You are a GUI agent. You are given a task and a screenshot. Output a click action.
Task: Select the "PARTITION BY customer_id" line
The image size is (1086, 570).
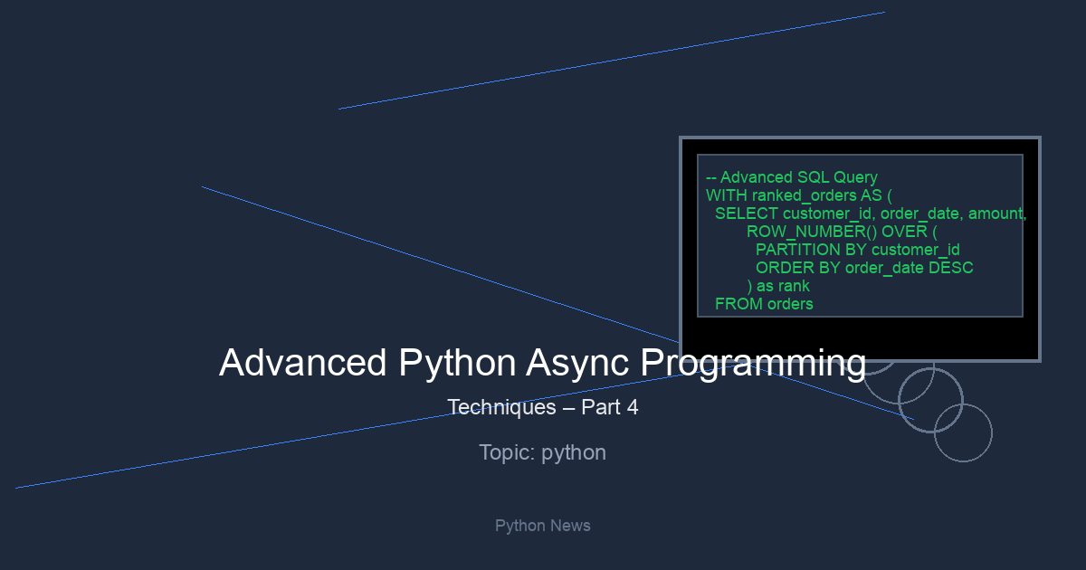[x=857, y=250]
